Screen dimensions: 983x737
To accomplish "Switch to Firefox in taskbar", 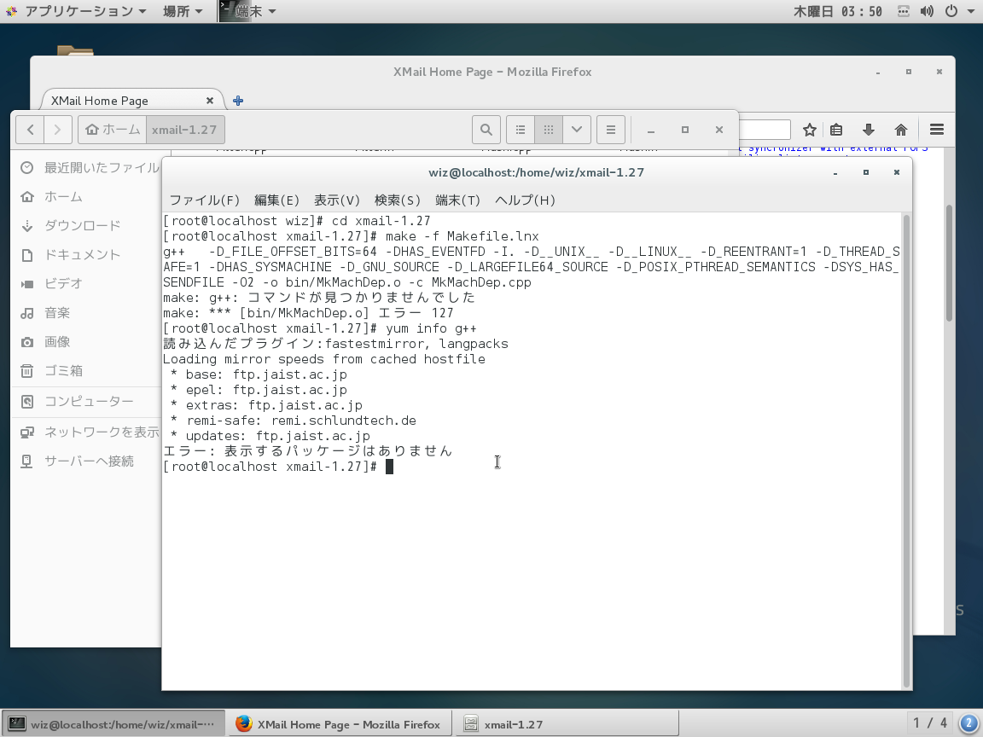I will [339, 724].
